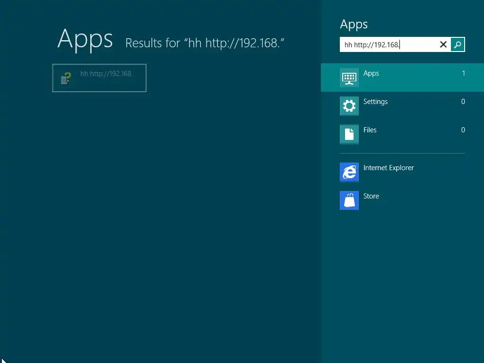Screen dimensions: 484x363
Task: Click the Settings result count 0
Action: tap(463, 102)
